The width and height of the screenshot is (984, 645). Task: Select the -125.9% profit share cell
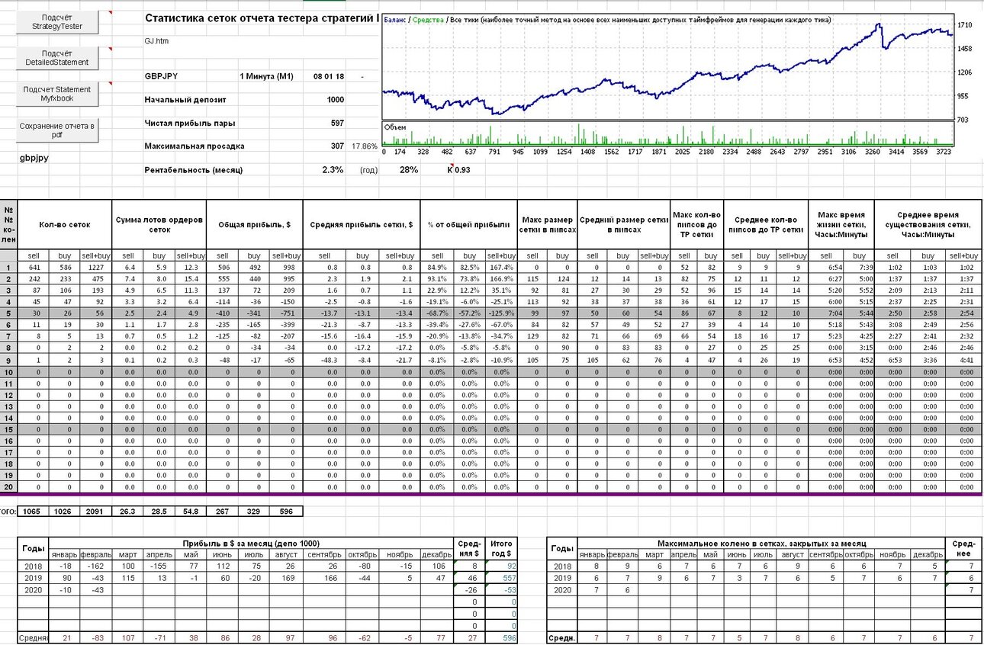501,313
